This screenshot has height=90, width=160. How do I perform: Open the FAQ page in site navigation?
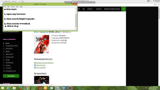[x=84, y=9]
